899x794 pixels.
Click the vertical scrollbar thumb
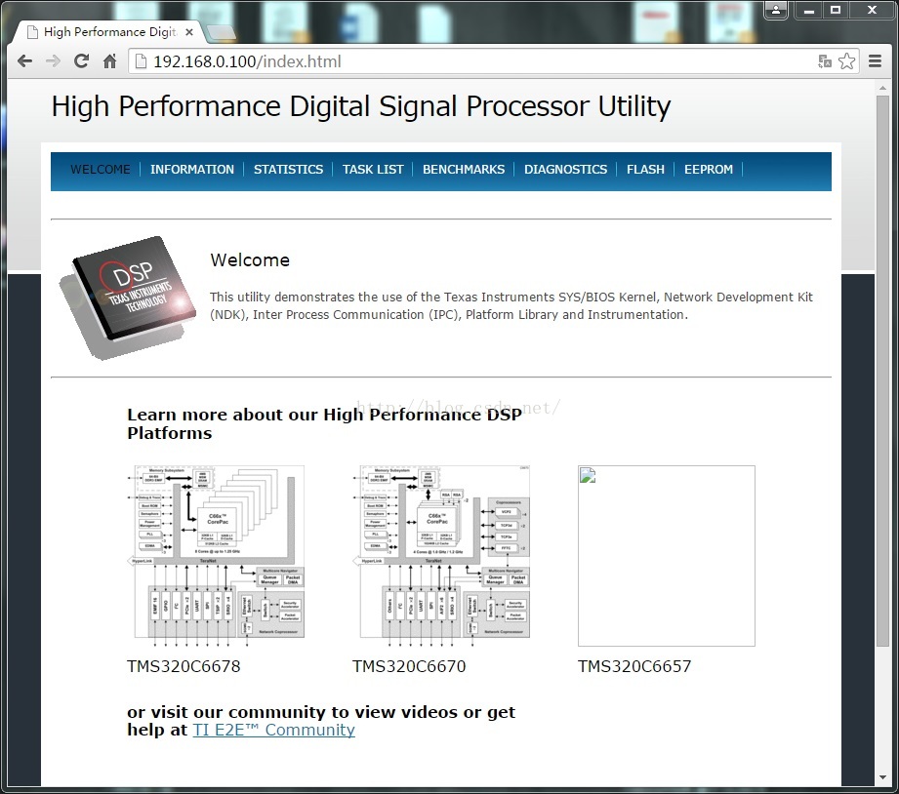coord(882,370)
